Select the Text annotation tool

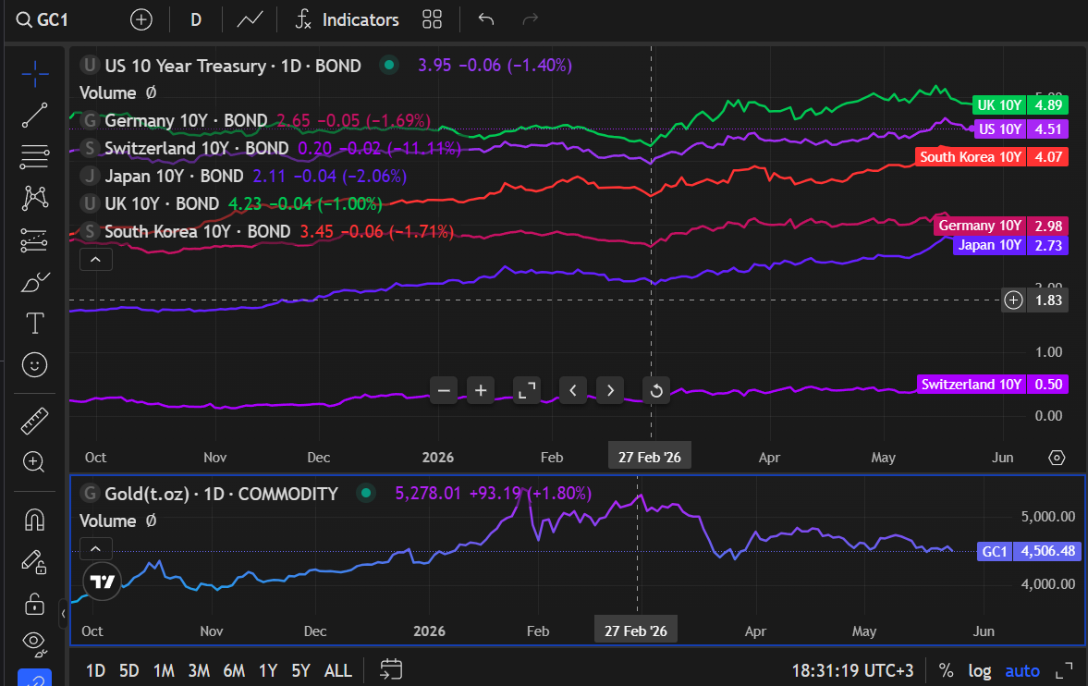[x=35, y=324]
